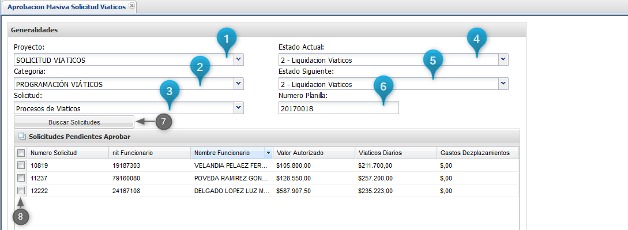Select the DELGADO LOPEZ LUZ row name
Viewport: 628px width, 230px height.
pos(231,191)
